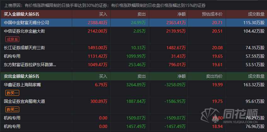Viewport: 267px width, 132px height.
Task: Click the sell value 10.33万
Action: [x=138, y=48]
